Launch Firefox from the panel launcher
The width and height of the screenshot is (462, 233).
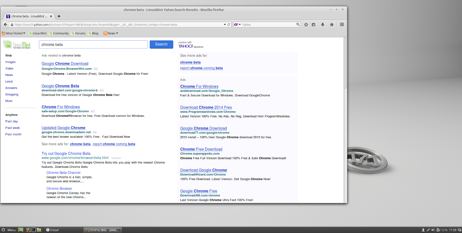(28, 230)
